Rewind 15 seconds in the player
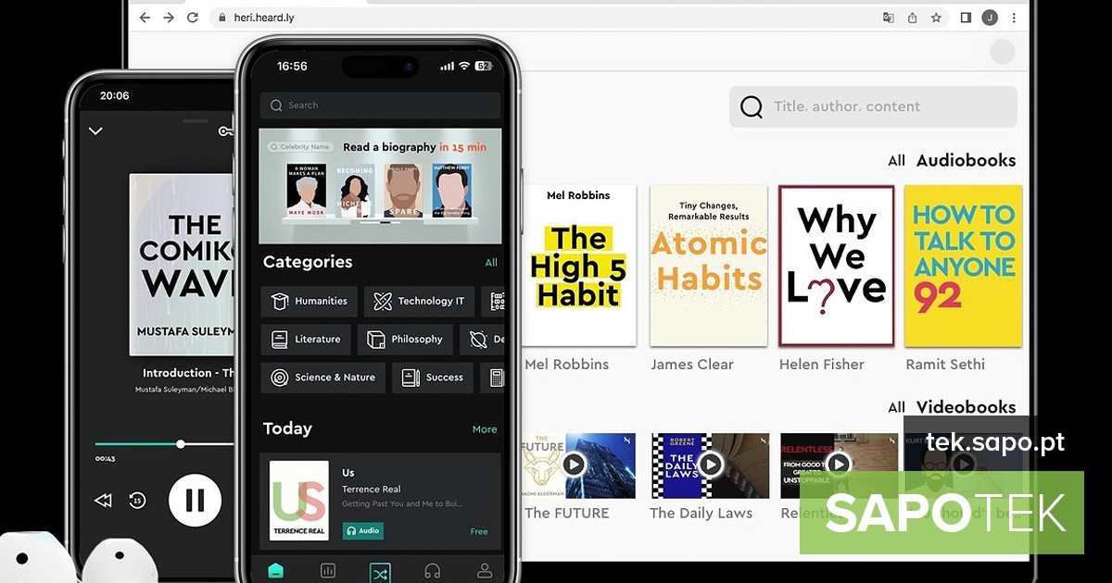1112x583 pixels. pos(137,501)
